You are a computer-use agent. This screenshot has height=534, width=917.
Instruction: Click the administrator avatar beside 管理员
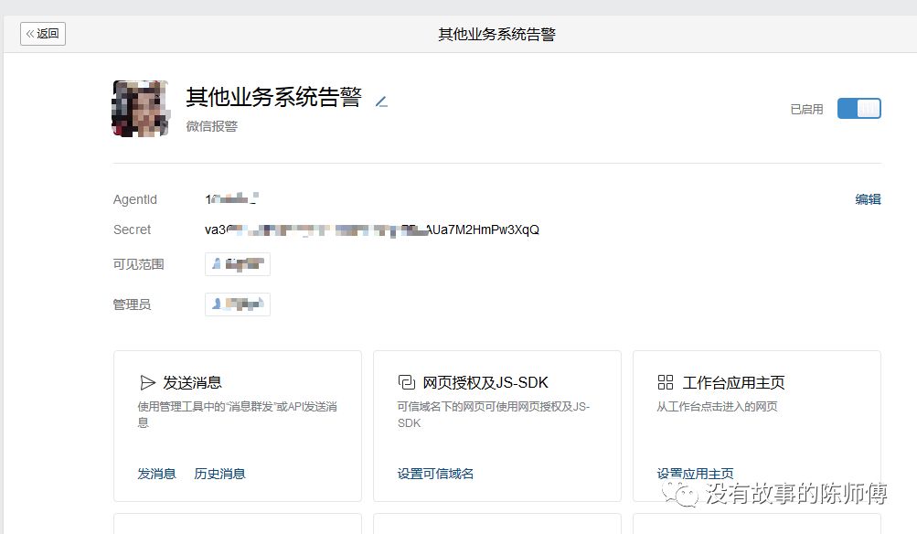pos(237,304)
